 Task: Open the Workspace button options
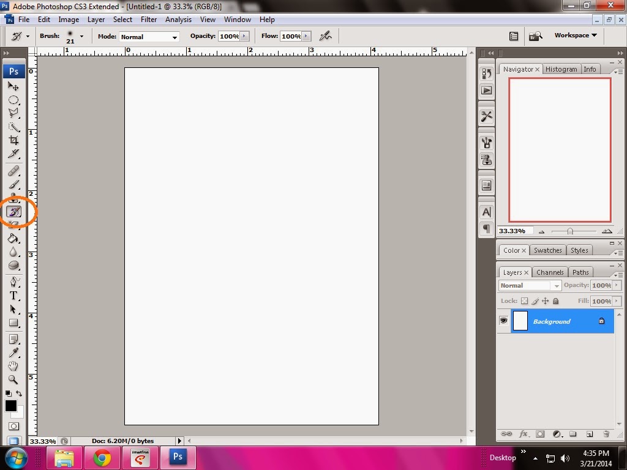(573, 35)
